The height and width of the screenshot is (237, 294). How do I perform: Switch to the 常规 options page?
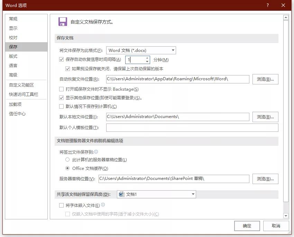[13, 19]
